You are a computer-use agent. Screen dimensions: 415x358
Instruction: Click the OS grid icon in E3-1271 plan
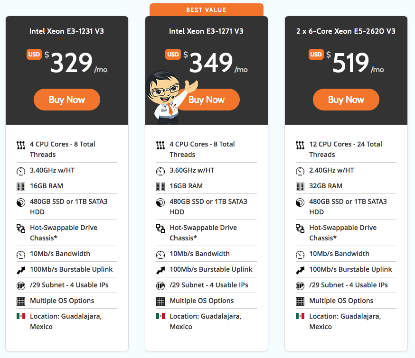click(160, 301)
